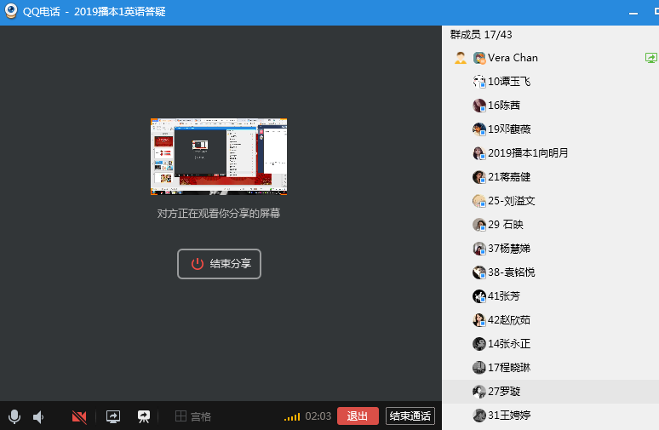Click the orange host icon next to Vera Chan
This screenshot has width=659, height=430.
pyautogui.click(x=461, y=58)
